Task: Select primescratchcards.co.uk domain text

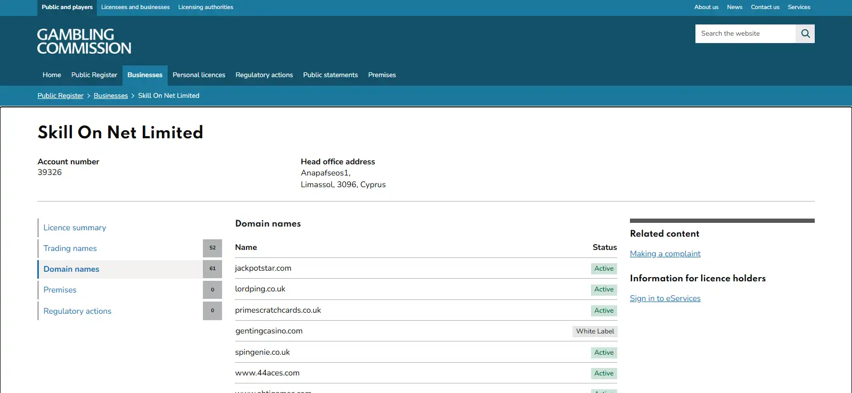Action: pyautogui.click(x=278, y=310)
